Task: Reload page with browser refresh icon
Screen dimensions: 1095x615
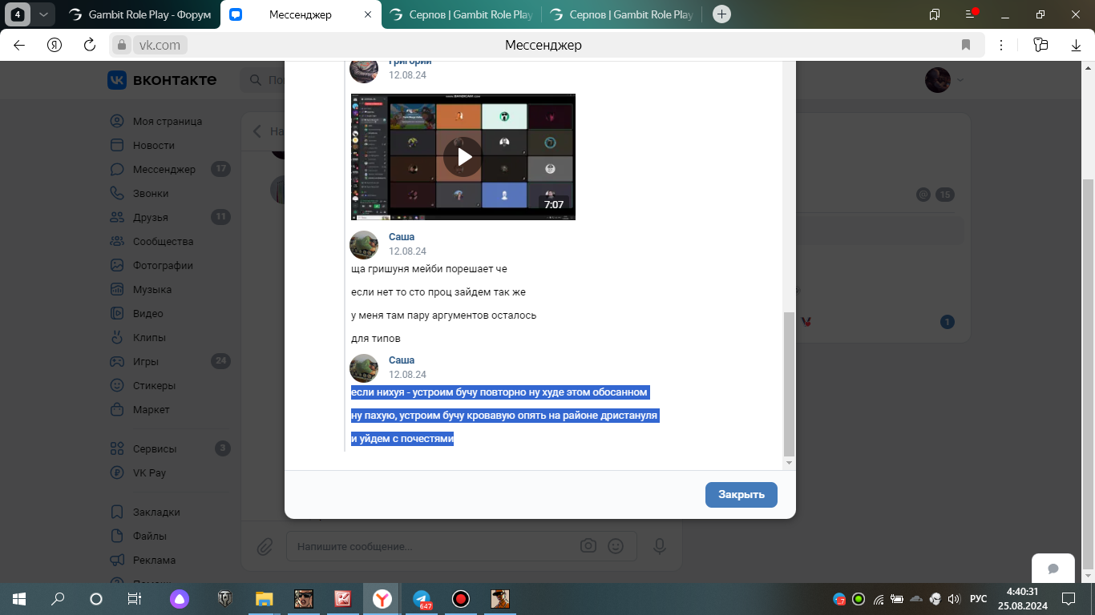Action: click(x=90, y=45)
